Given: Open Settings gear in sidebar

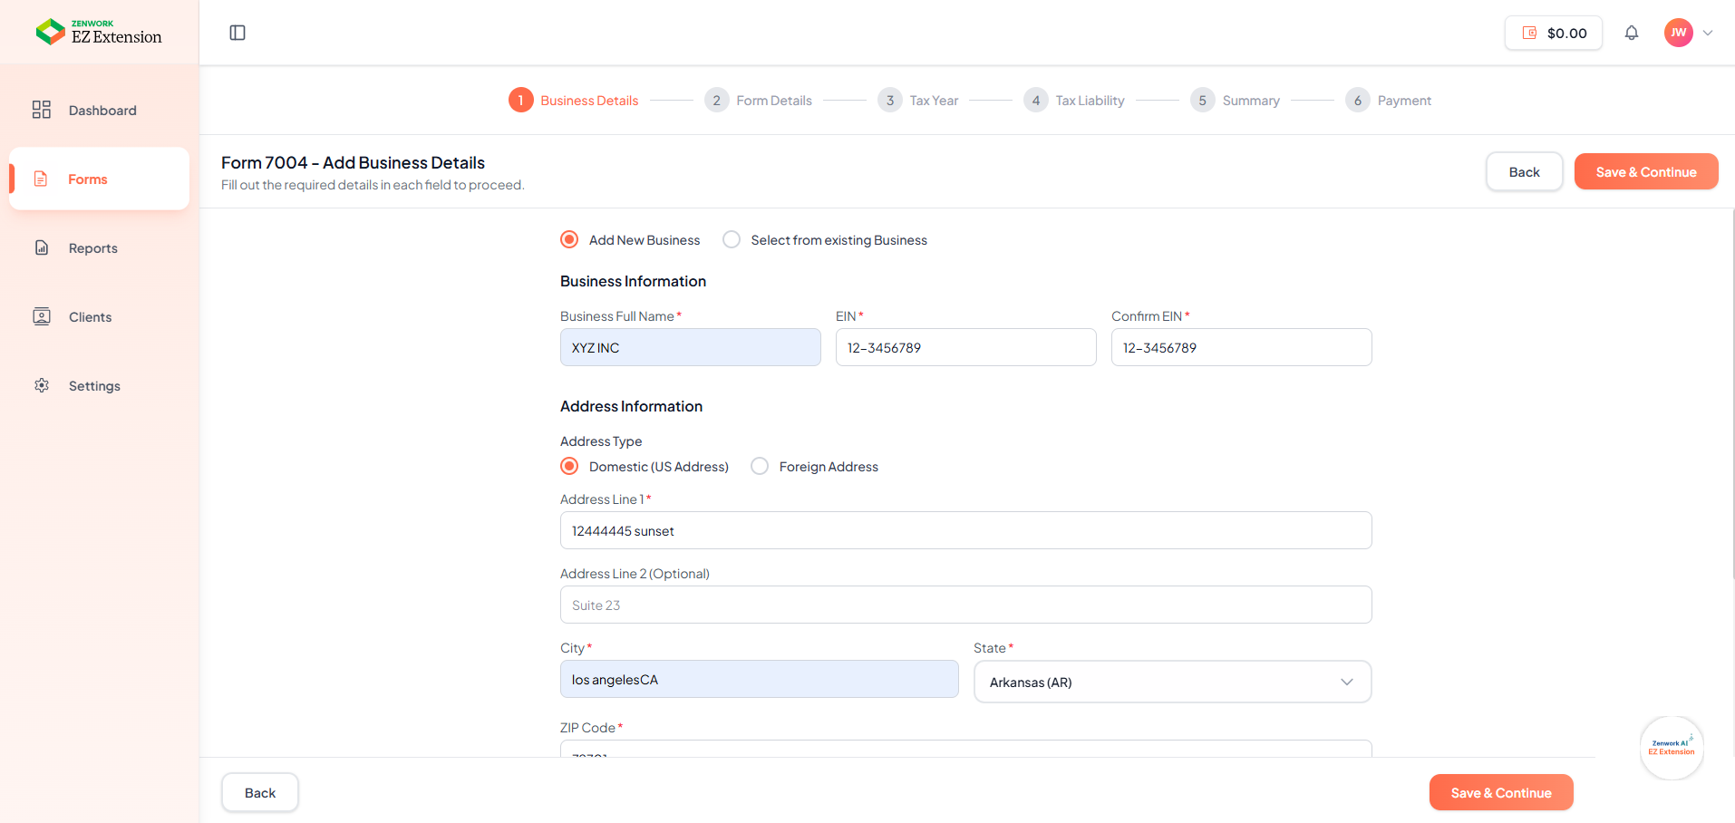Looking at the screenshot, I should 42,385.
